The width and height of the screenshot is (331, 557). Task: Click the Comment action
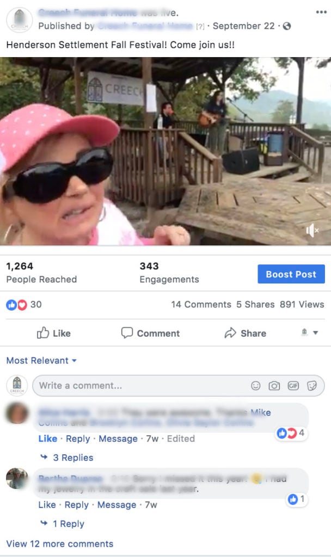(150, 333)
